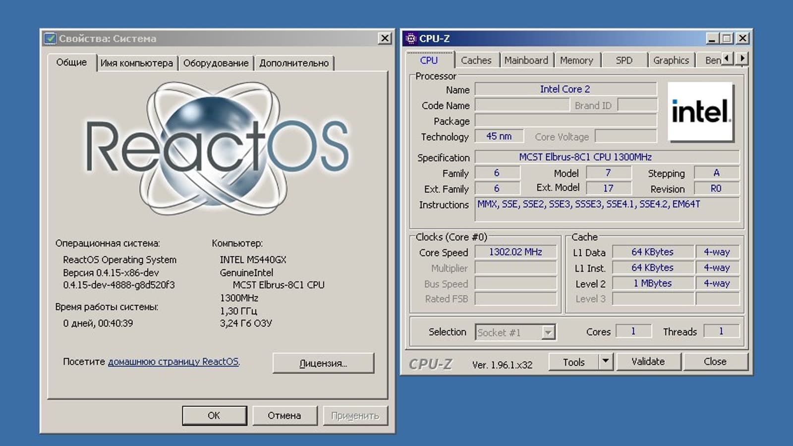Viewport: 793px width, 446px height.
Task: Click the Model value 7
Action: (x=608, y=173)
